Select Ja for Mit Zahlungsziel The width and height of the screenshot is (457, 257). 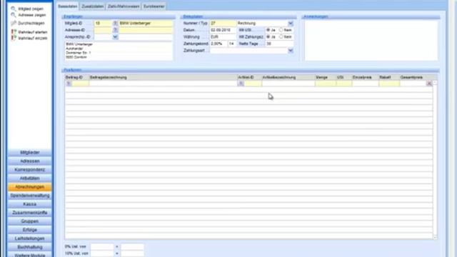tap(268, 37)
